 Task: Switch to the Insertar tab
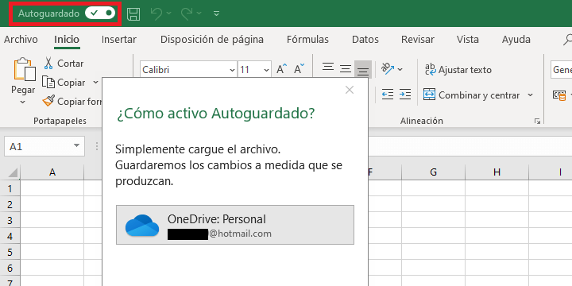pyautogui.click(x=119, y=39)
